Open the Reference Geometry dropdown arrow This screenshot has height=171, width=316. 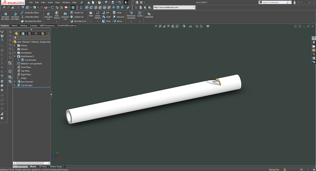coord(131,21)
